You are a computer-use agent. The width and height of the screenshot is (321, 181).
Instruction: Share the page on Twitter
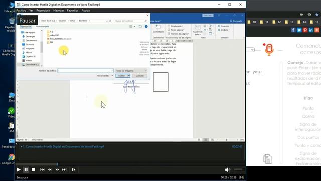pos(299,30)
